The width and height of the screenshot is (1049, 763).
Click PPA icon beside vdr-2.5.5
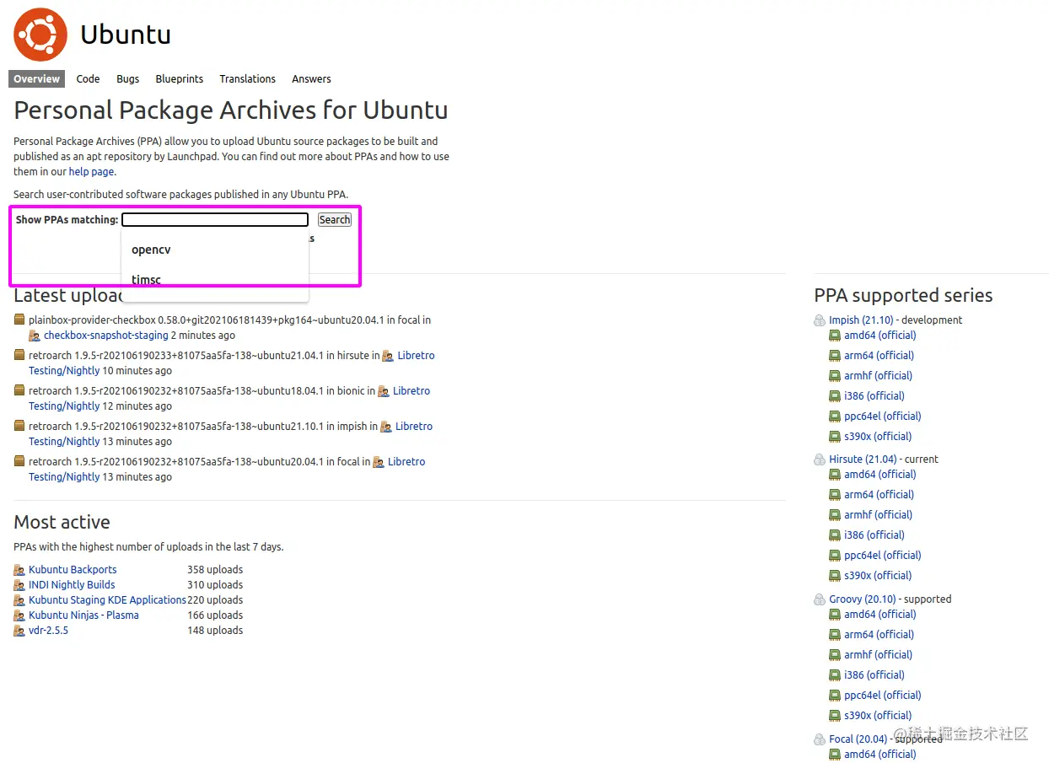(19, 631)
